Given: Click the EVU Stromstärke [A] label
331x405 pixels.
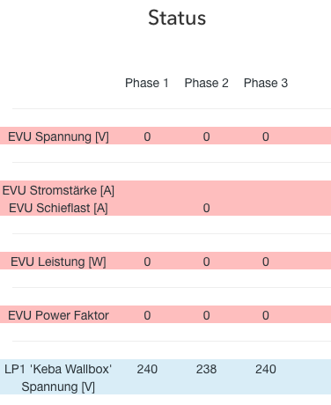Looking at the screenshot, I should pyautogui.click(x=58, y=190).
